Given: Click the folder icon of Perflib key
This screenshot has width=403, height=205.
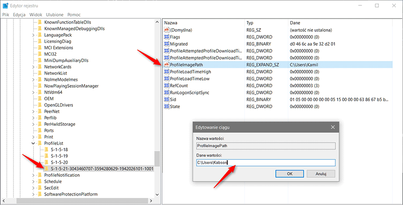Looking at the screenshot, I should [39, 118].
